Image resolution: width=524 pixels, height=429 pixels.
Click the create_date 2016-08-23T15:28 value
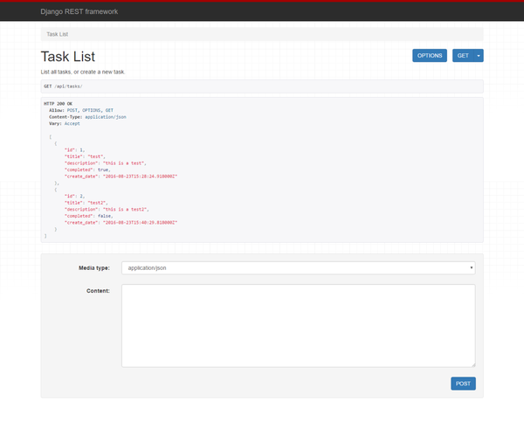click(x=140, y=176)
